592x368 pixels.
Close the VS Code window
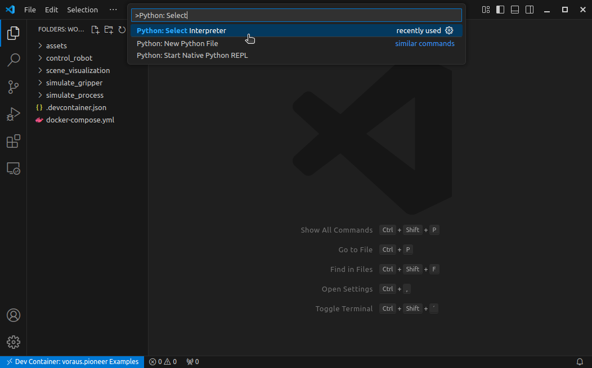pos(583,10)
